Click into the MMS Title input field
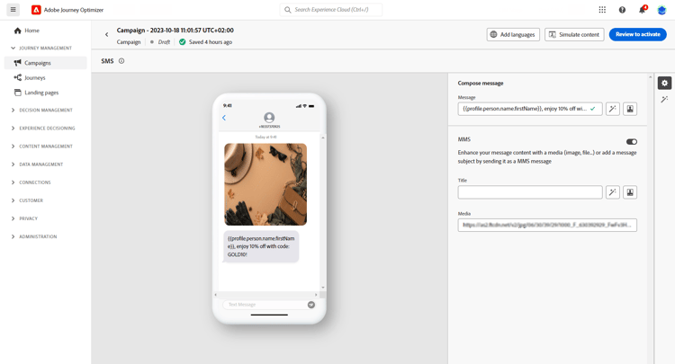 coord(530,192)
